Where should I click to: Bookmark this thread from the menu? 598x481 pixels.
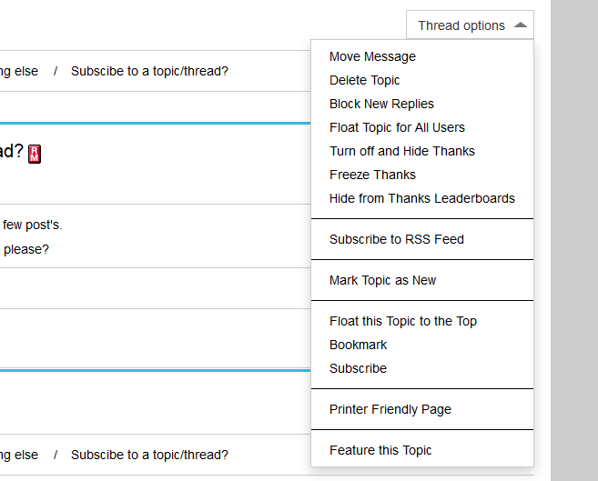coord(358,345)
